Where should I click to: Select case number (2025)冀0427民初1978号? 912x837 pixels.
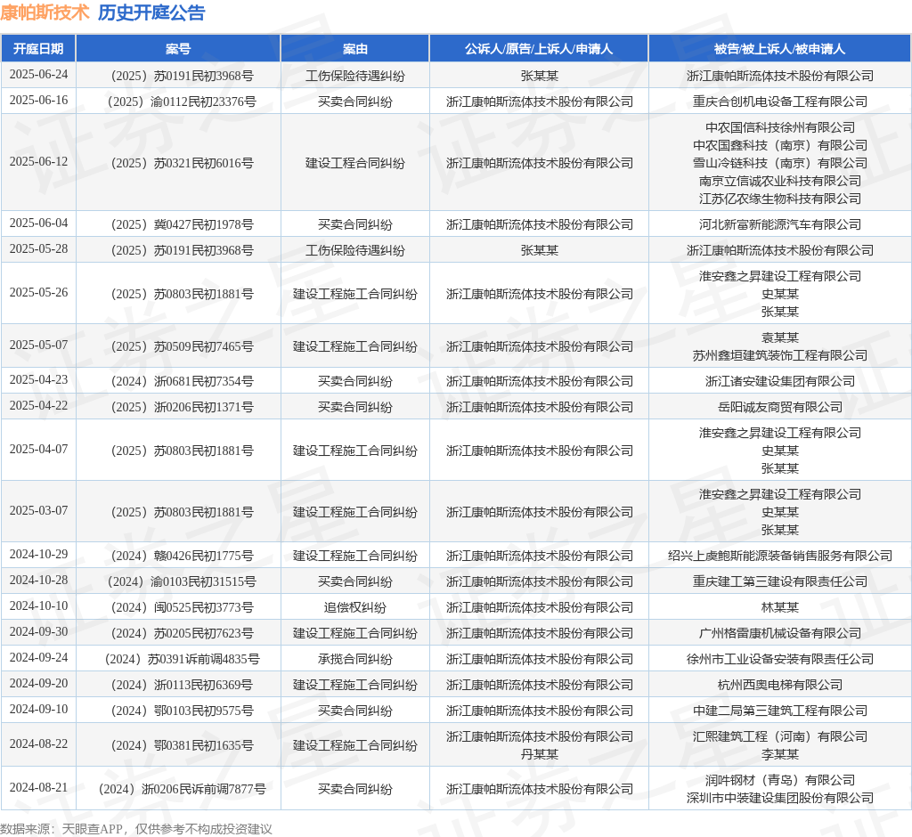178,224
